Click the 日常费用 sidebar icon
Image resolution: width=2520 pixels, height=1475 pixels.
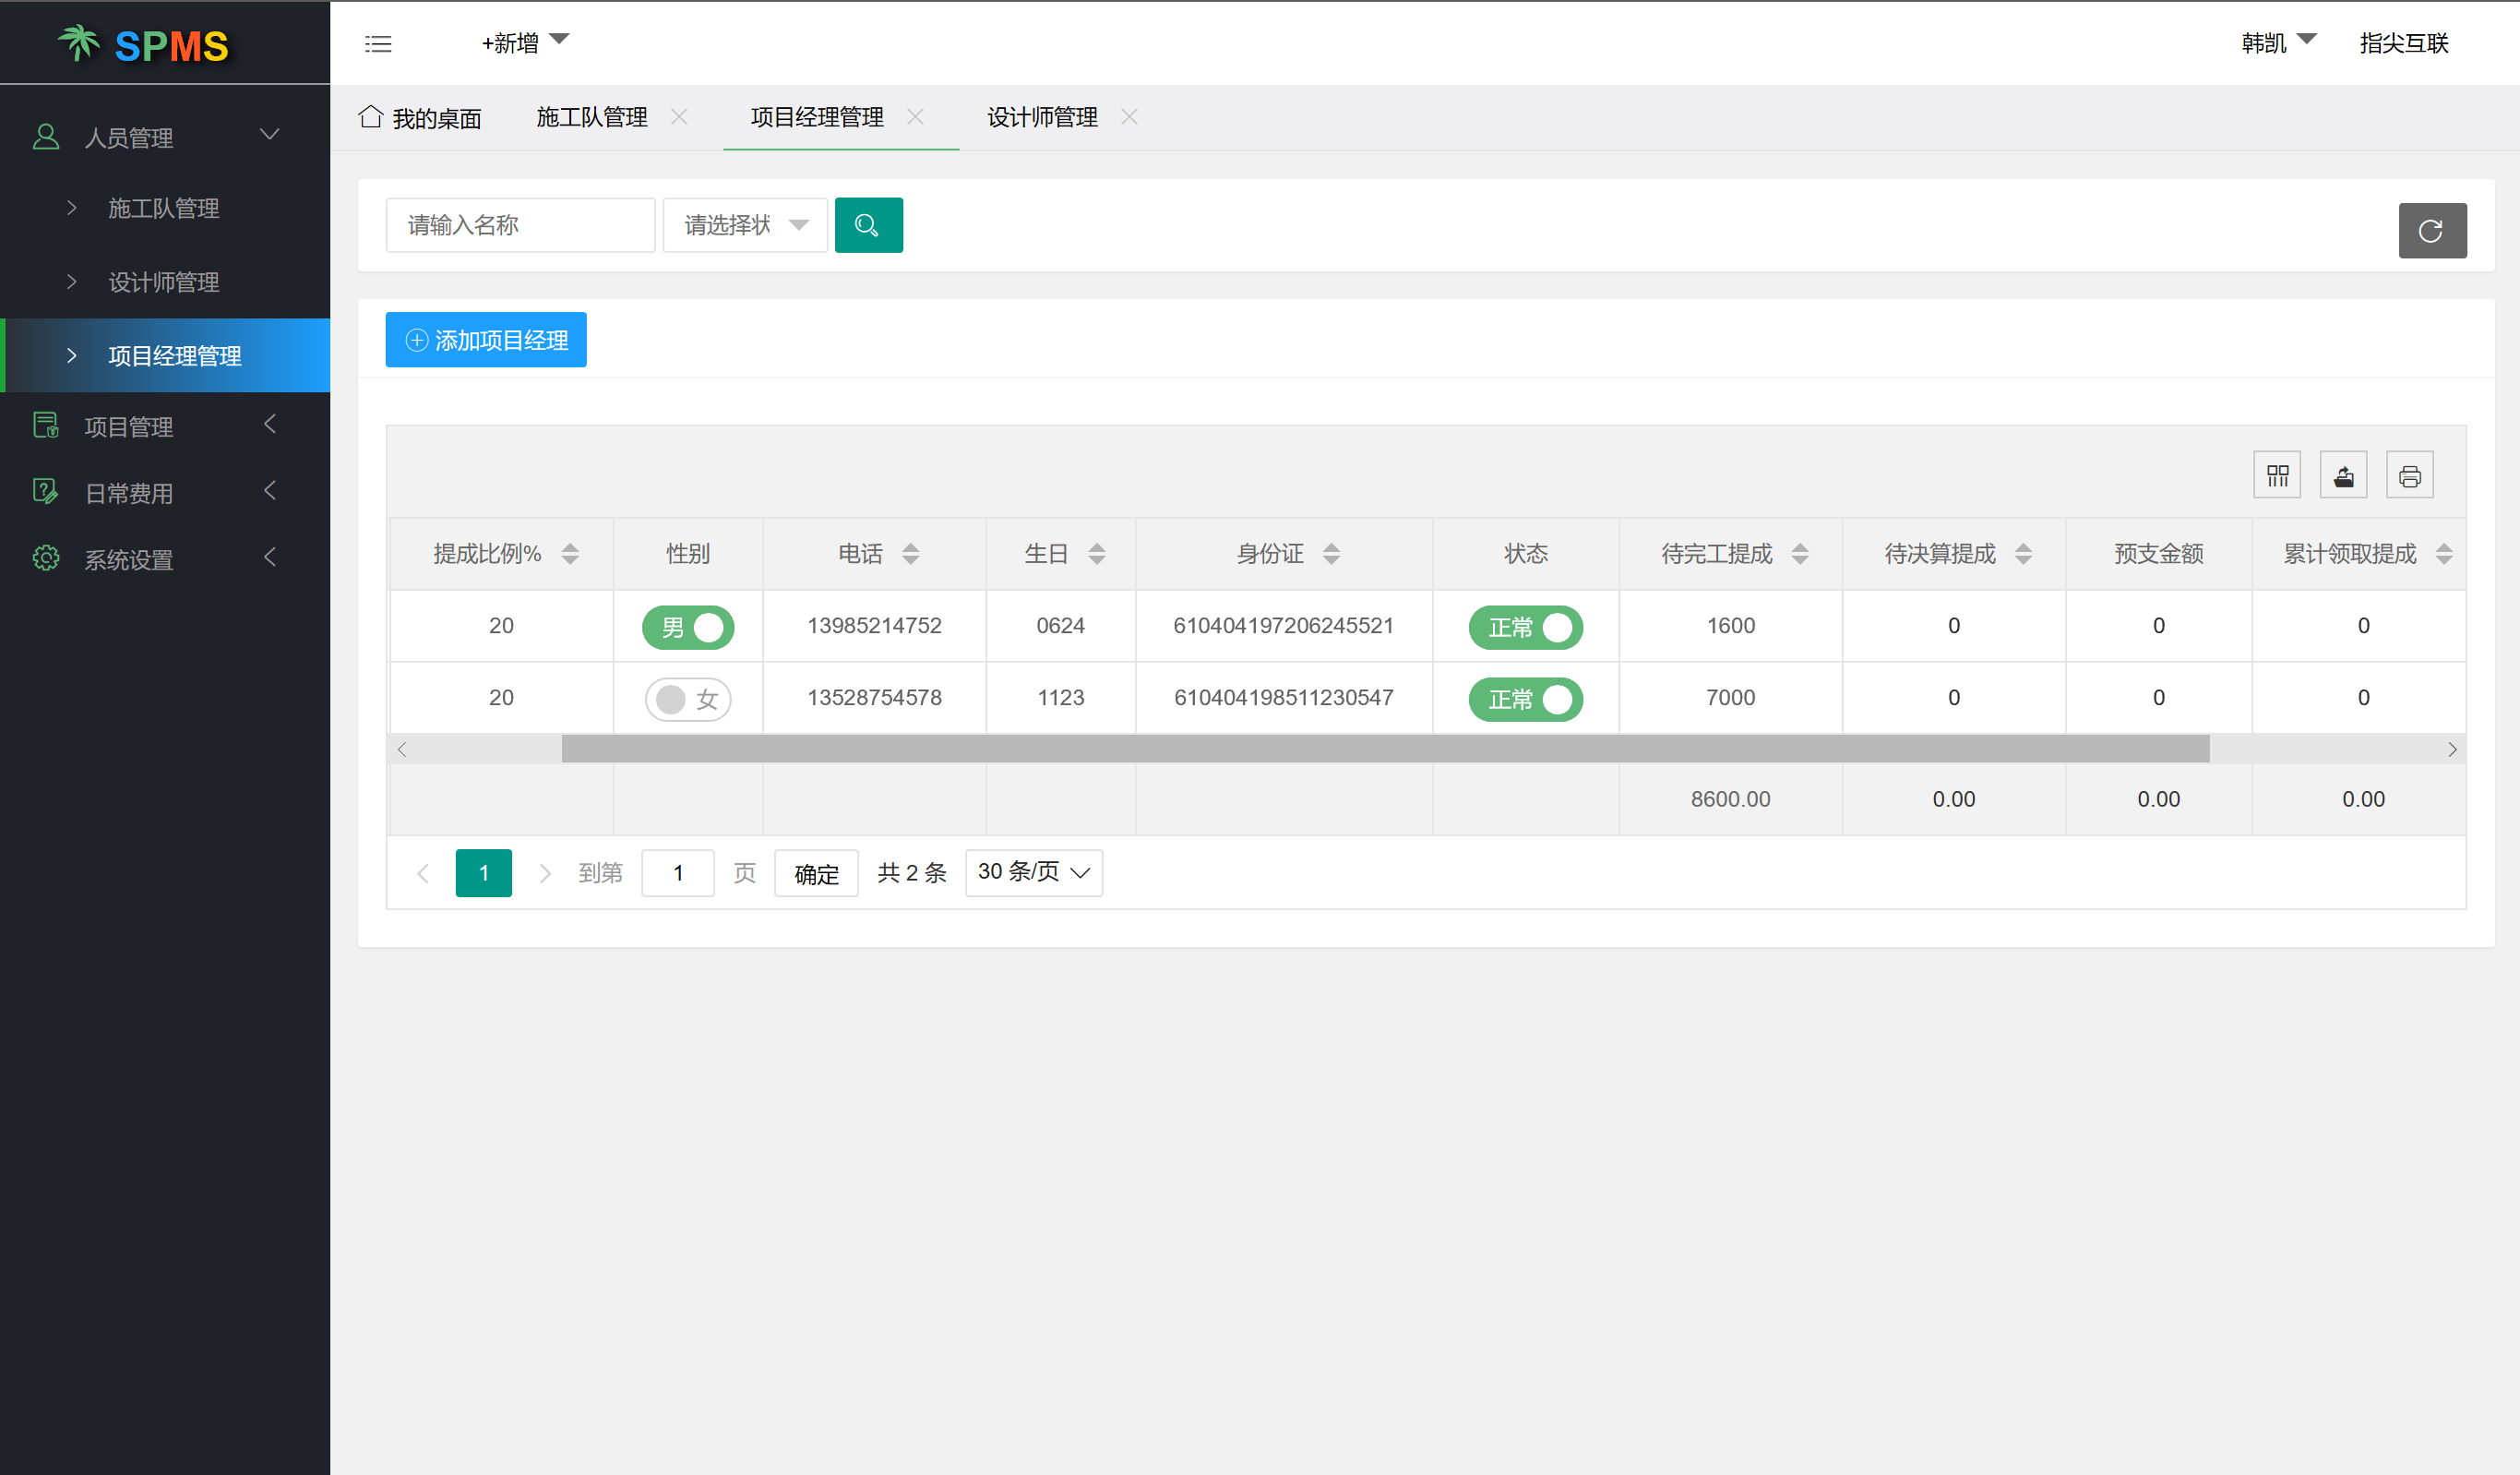pyautogui.click(x=46, y=492)
